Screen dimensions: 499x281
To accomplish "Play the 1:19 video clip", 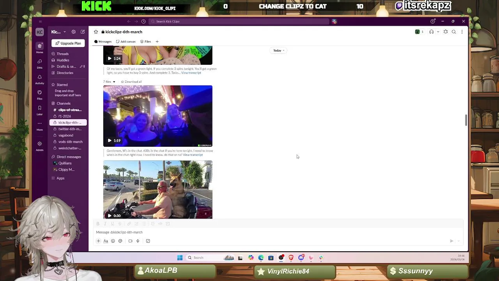I will pos(110,140).
